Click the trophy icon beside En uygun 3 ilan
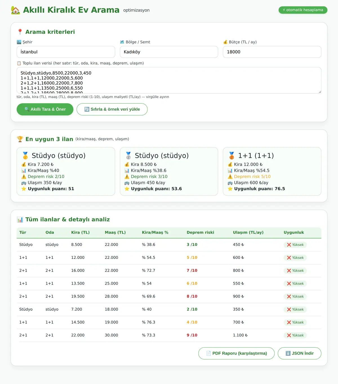Viewport: 338px width, 384px height. tap(20, 139)
